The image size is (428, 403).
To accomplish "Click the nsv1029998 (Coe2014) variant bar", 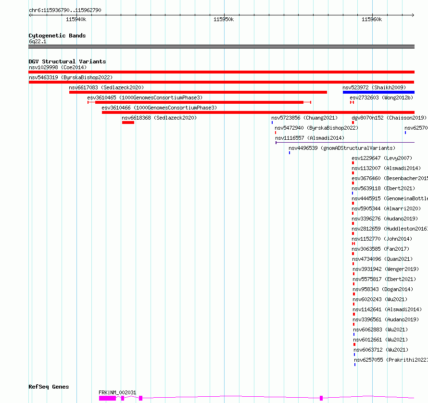I will click(221, 72).
